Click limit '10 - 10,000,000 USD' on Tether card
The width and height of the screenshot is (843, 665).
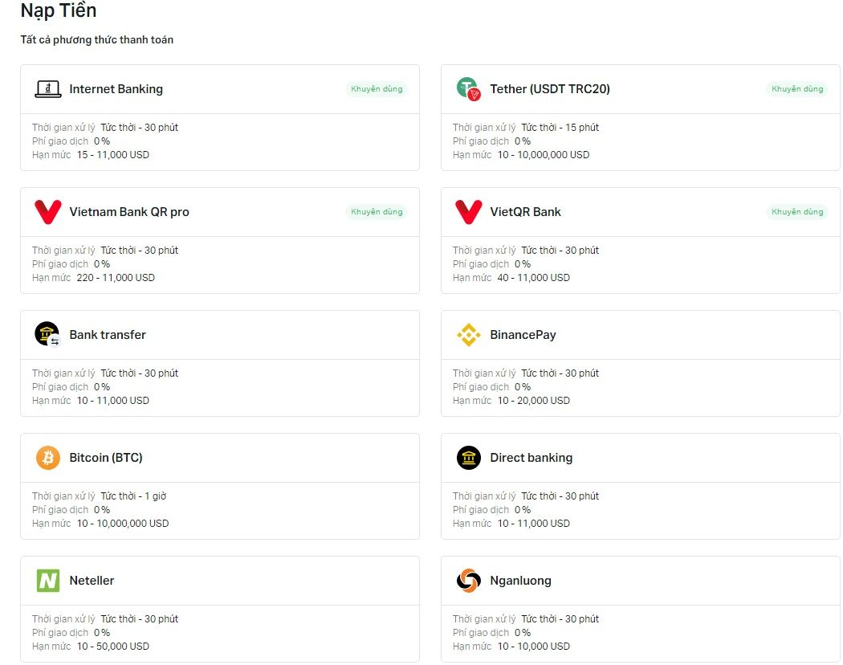pos(544,155)
